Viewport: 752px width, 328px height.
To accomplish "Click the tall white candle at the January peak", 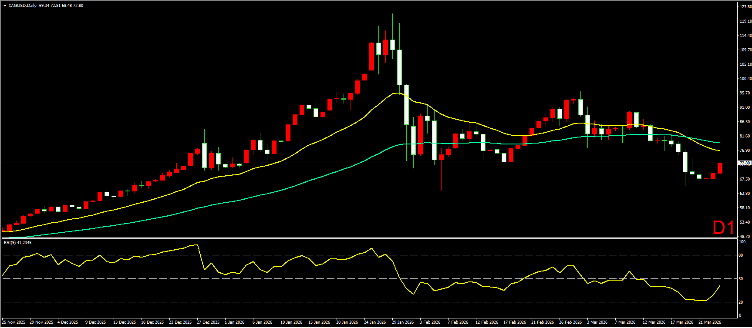I will click(x=399, y=67).
